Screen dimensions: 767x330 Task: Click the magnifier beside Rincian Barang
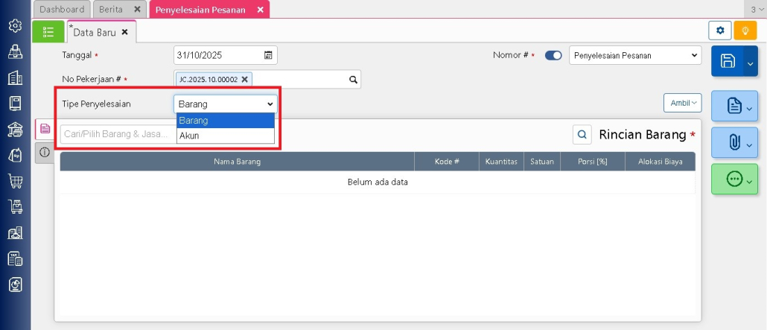tap(582, 135)
